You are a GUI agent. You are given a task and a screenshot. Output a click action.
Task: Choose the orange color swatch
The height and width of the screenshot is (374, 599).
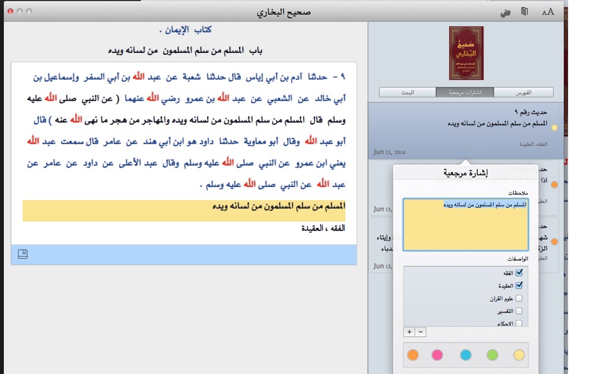413,355
